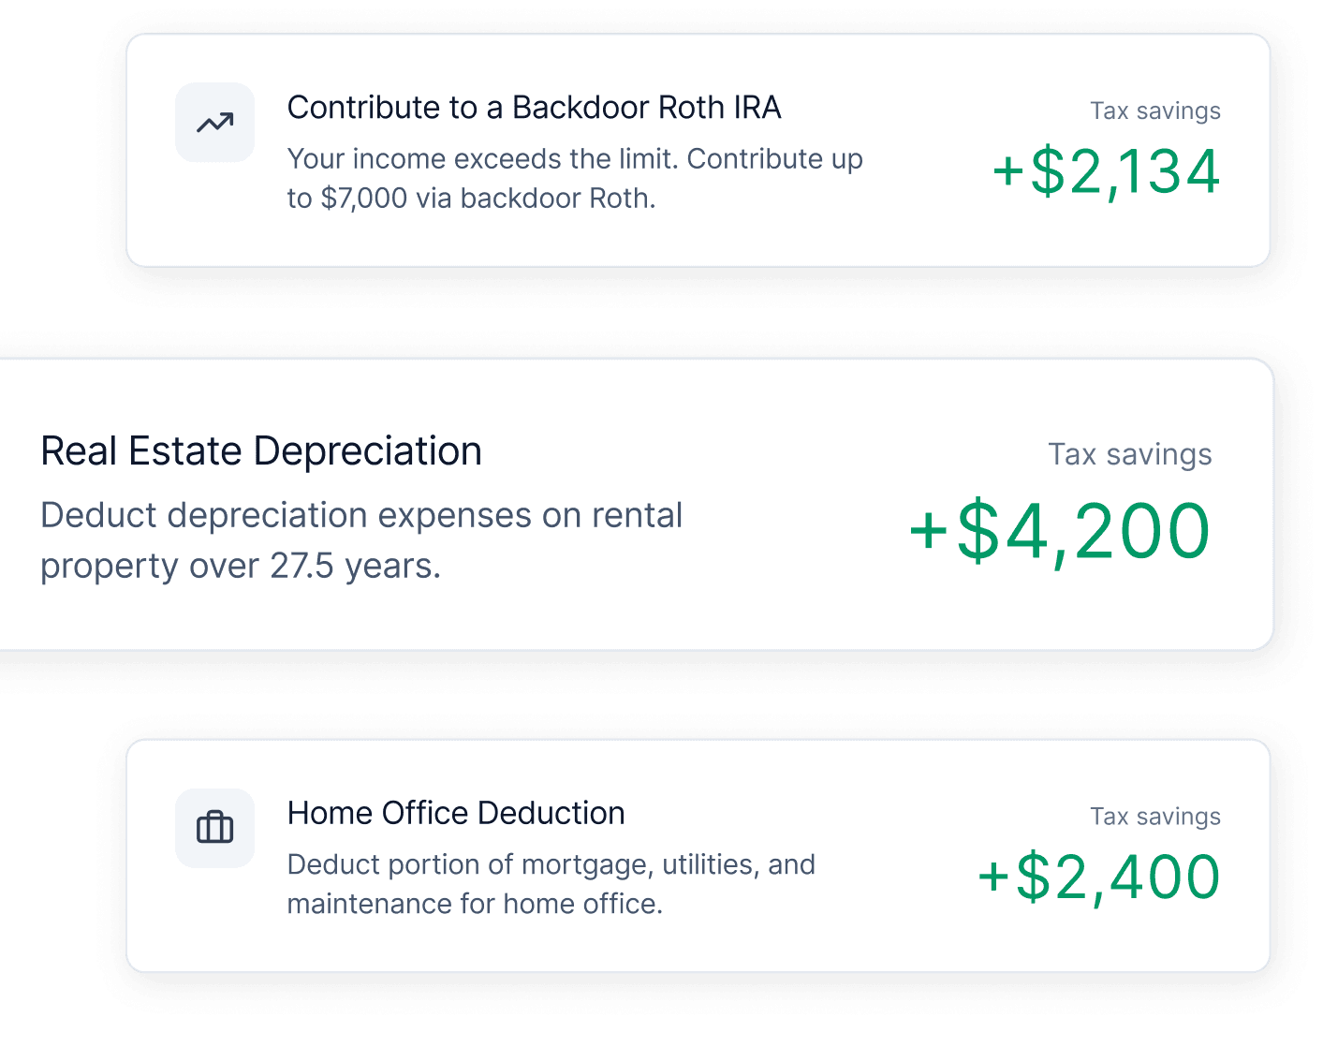Select the Real Estate Depreciation heading
Image resolution: width=1323 pixels, height=1047 pixels.
[261, 451]
